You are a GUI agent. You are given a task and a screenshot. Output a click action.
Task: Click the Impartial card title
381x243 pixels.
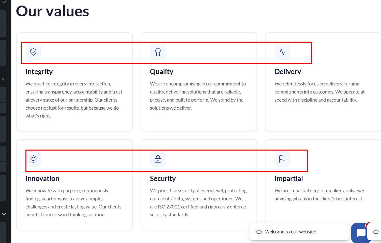point(289,178)
